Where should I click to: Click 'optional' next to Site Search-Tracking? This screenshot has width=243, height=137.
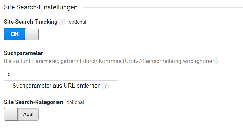point(77,22)
